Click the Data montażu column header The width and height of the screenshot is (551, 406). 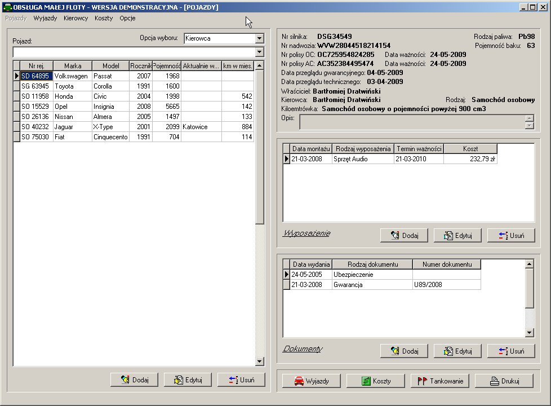click(311, 149)
